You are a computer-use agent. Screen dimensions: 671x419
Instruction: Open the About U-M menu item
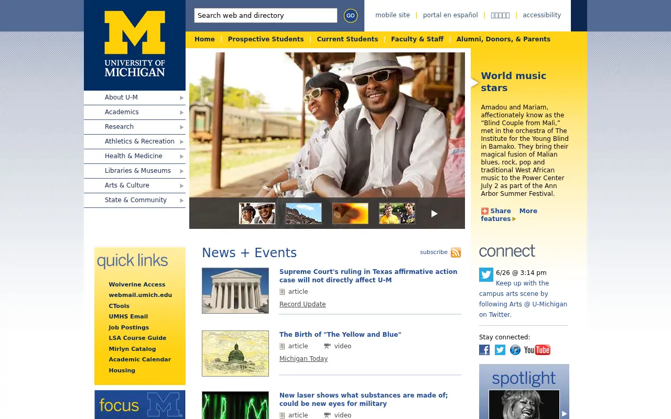point(121,97)
